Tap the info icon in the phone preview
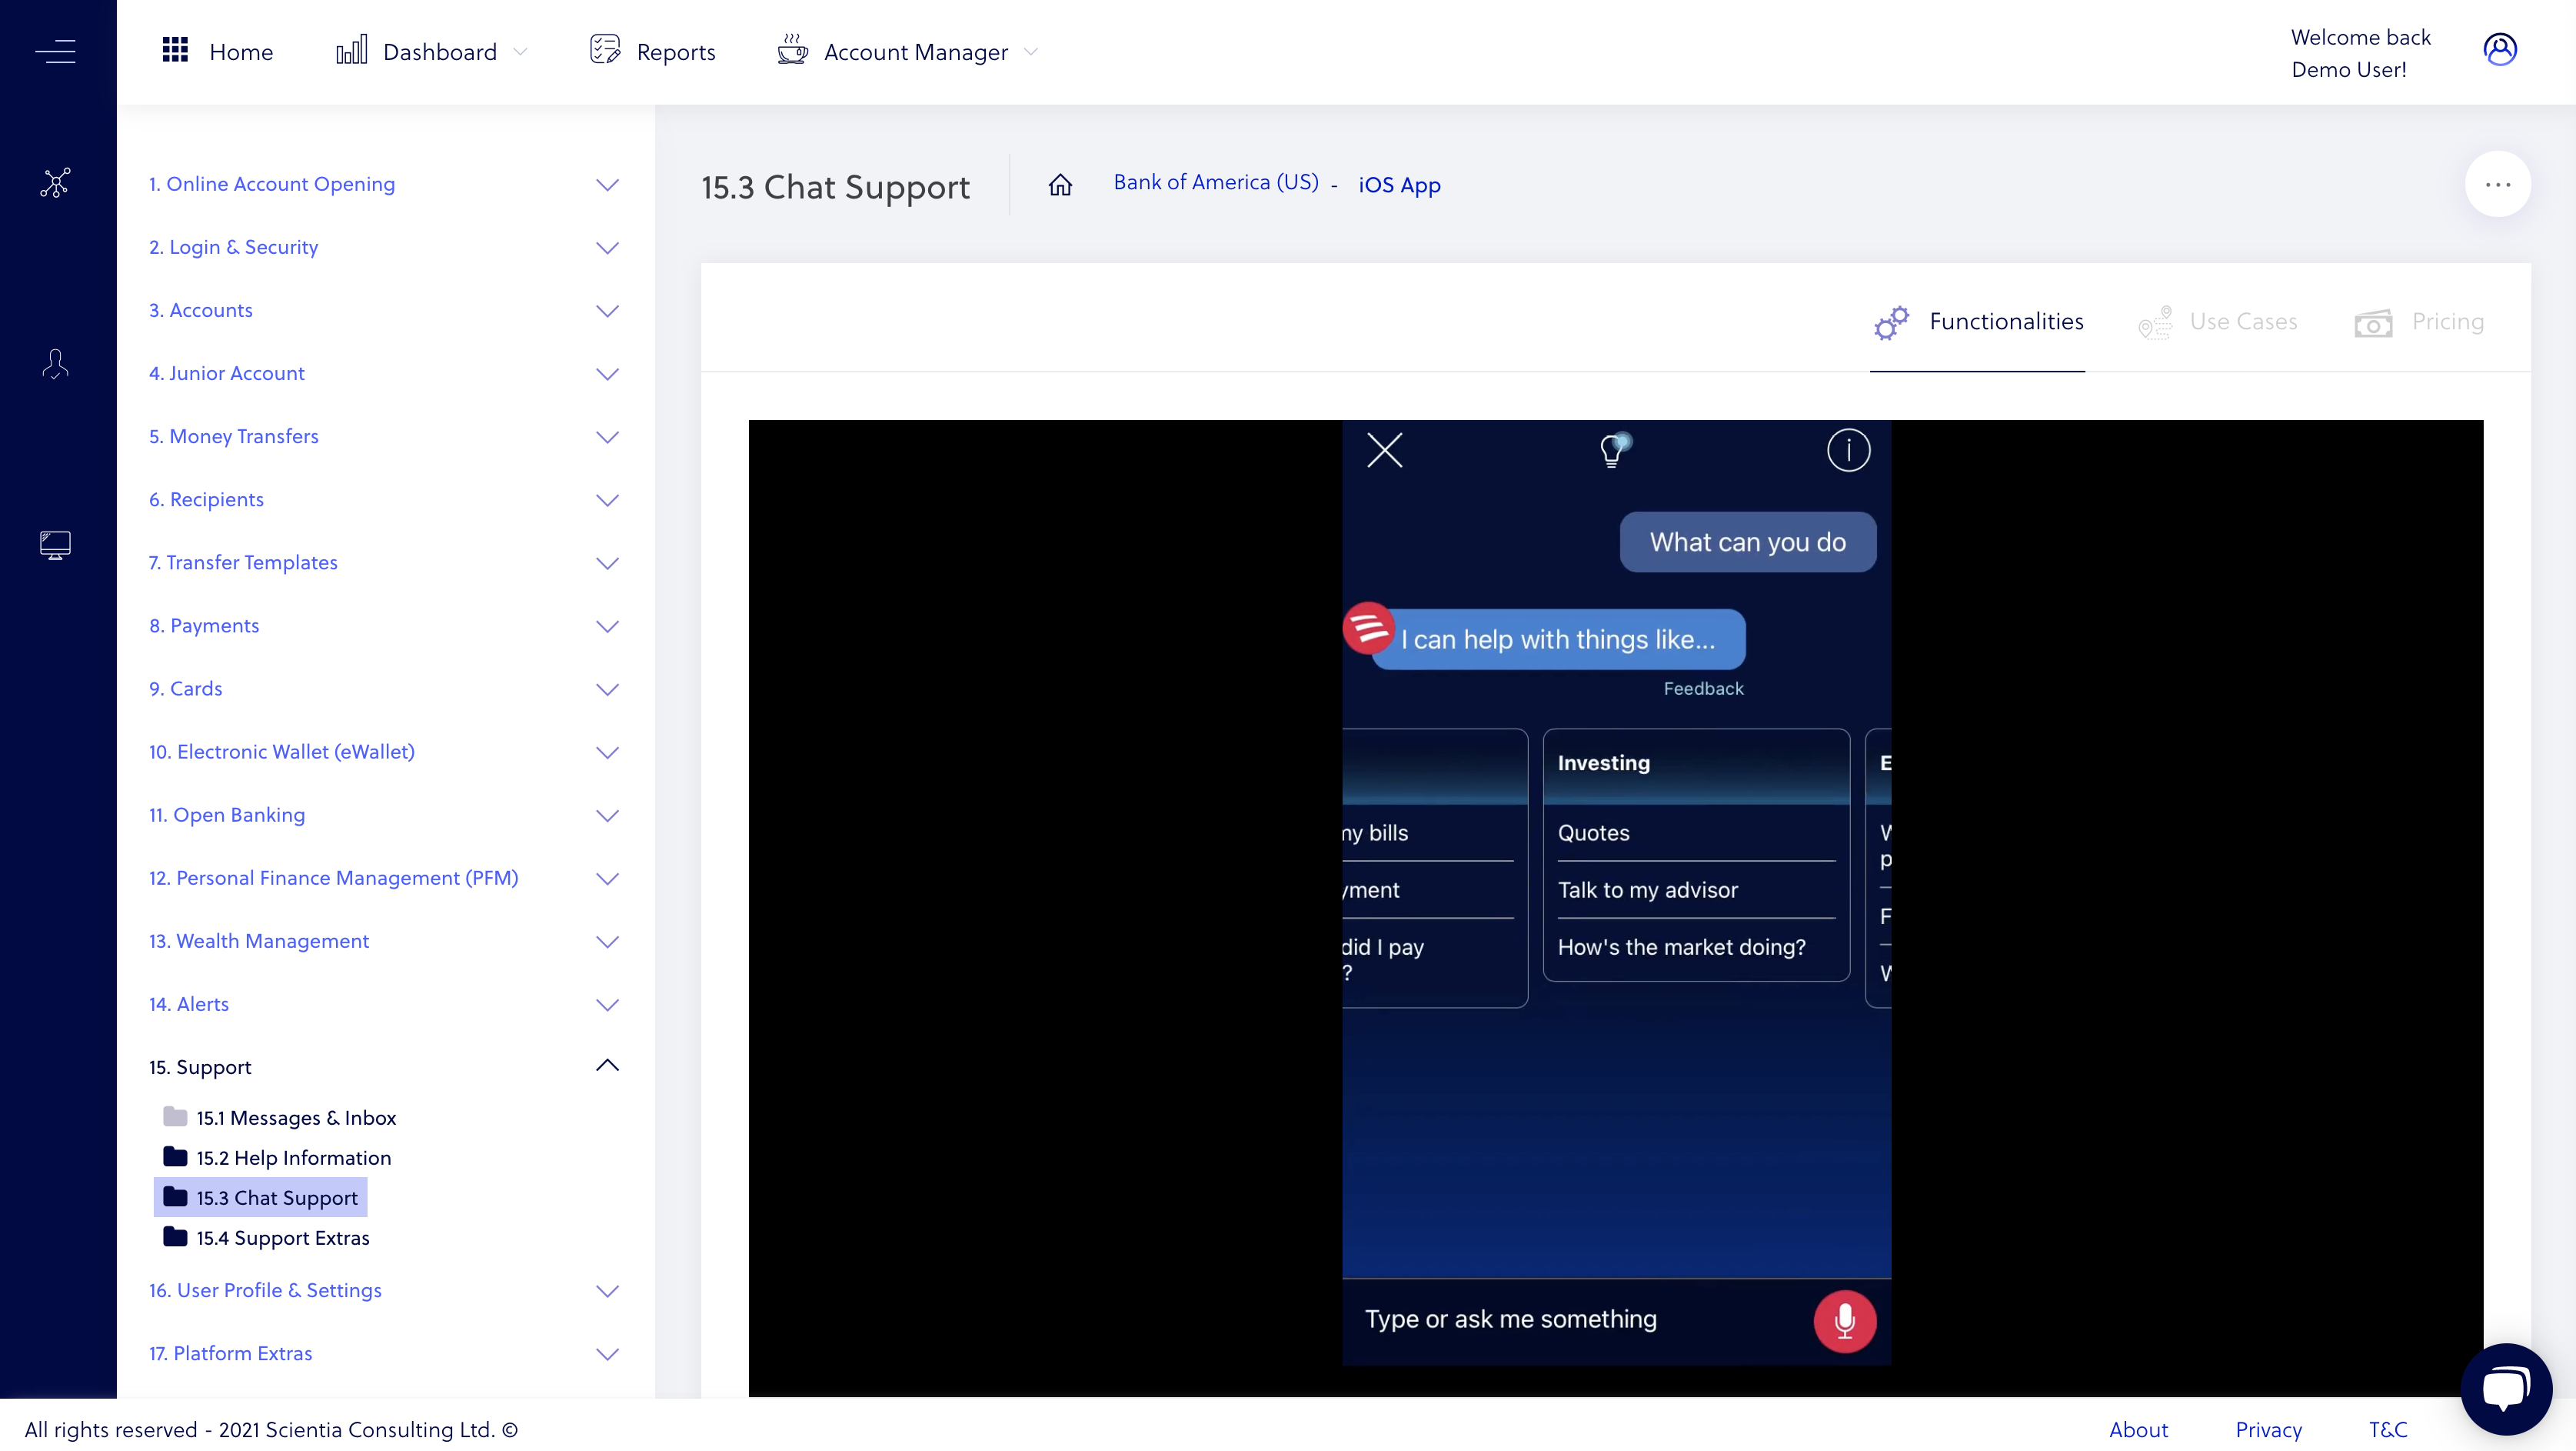Viewport: 2576px width, 1451px height. pos(1848,450)
